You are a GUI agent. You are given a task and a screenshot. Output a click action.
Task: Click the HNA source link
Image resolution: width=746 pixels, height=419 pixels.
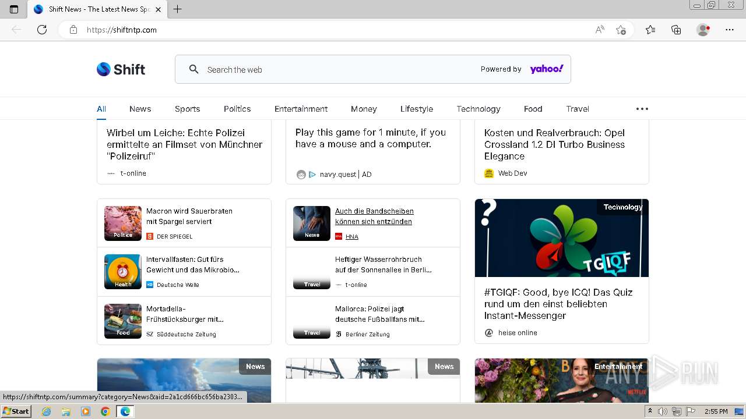pyautogui.click(x=352, y=237)
